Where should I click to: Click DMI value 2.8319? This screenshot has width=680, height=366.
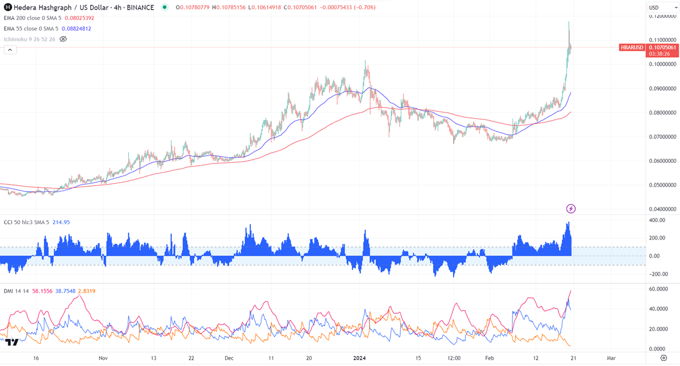pos(87,291)
